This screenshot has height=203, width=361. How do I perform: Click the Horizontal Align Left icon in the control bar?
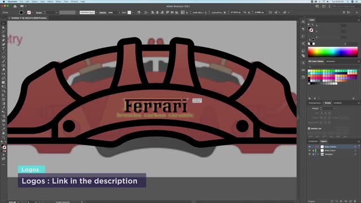coord(153,12)
